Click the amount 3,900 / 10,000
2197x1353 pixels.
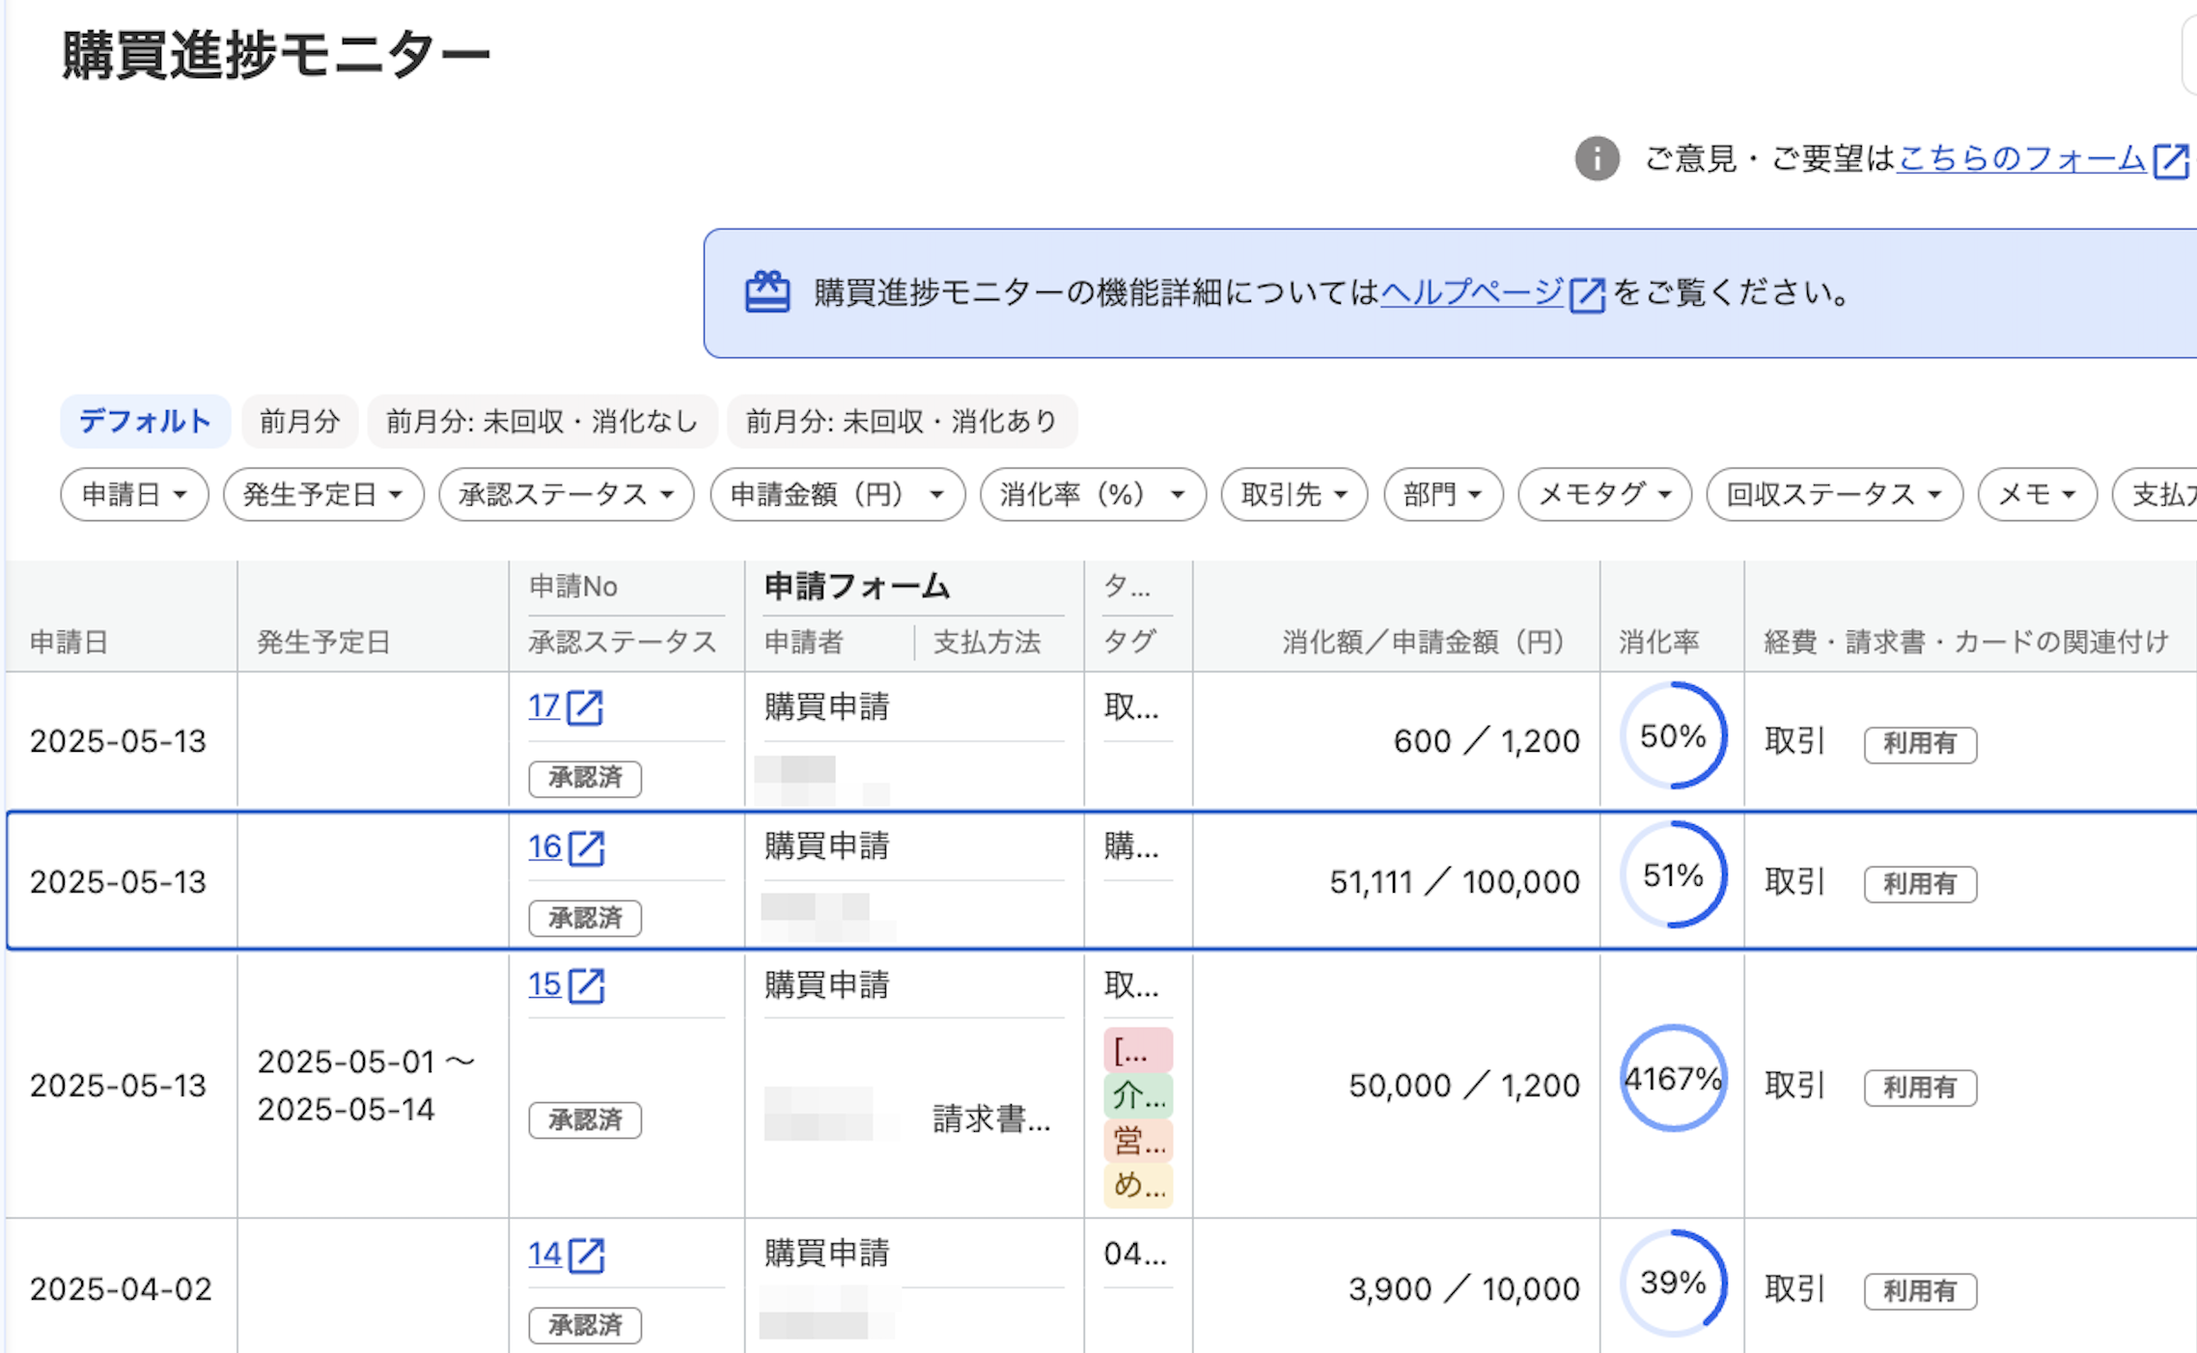click(1464, 1289)
